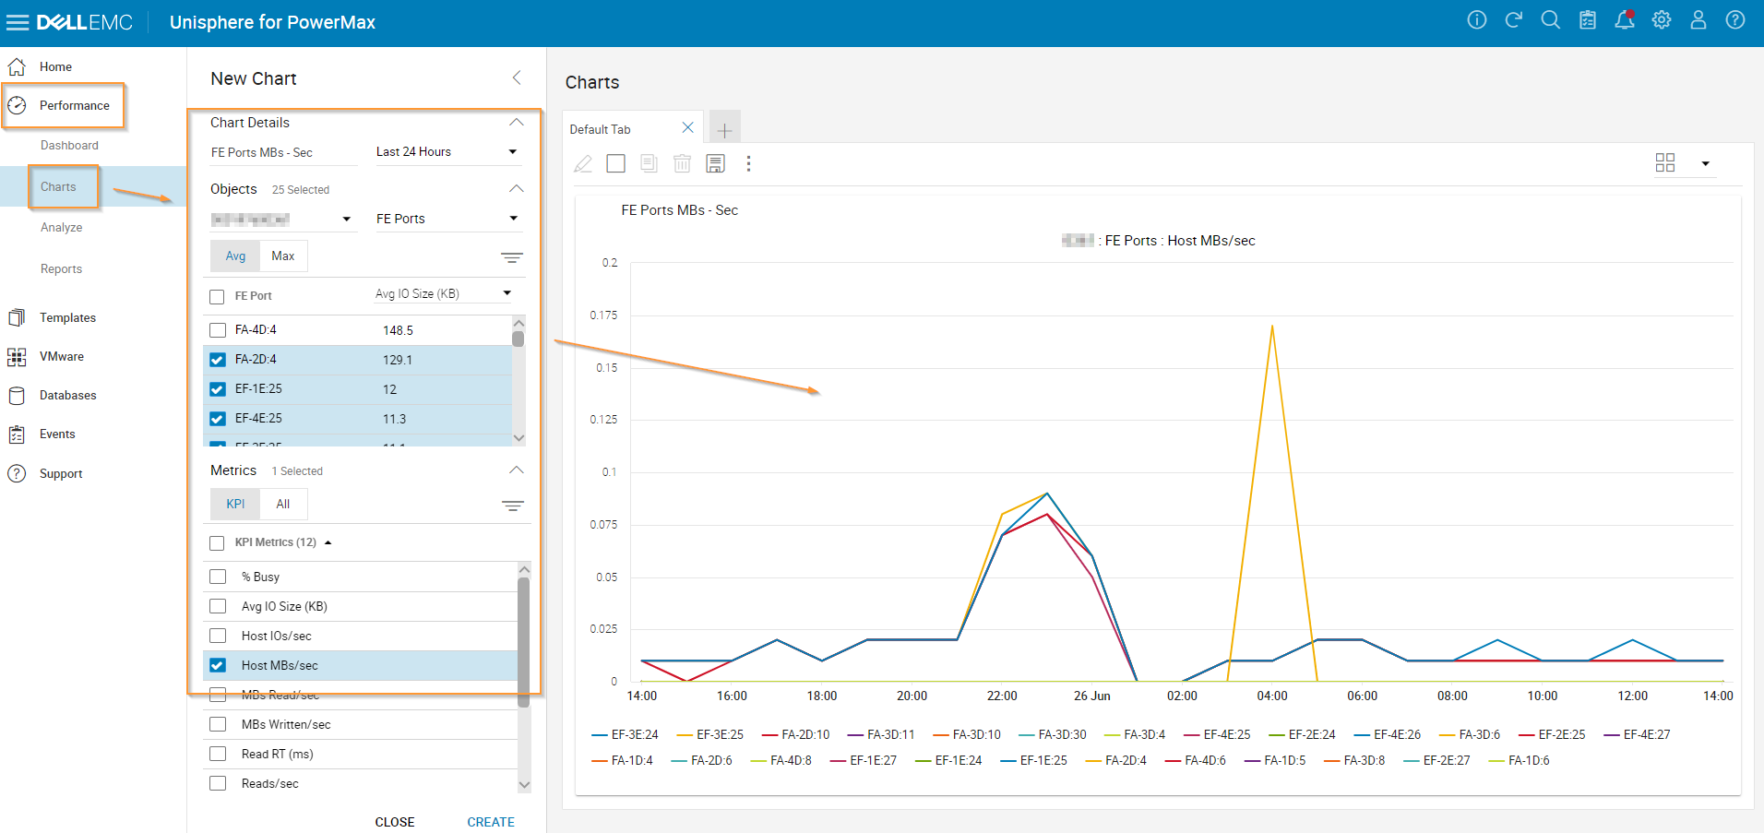Screen dimensions: 1764x833
Task: Check the Host IOs/sec metric checkbox
Action: click(x=218, y=635)
